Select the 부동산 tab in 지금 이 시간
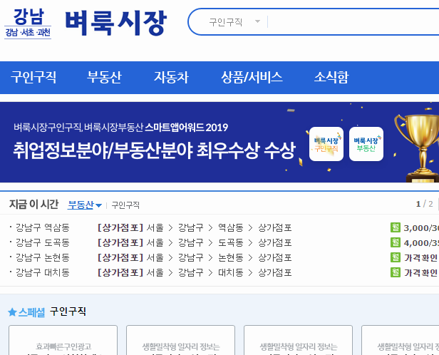This screenshot has height=355, width=439. pos(84,205)
